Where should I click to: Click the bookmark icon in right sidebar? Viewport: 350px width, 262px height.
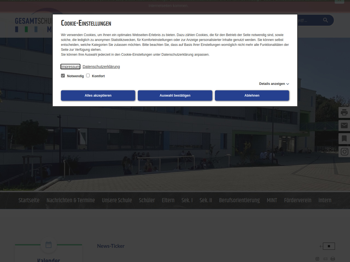344,139
